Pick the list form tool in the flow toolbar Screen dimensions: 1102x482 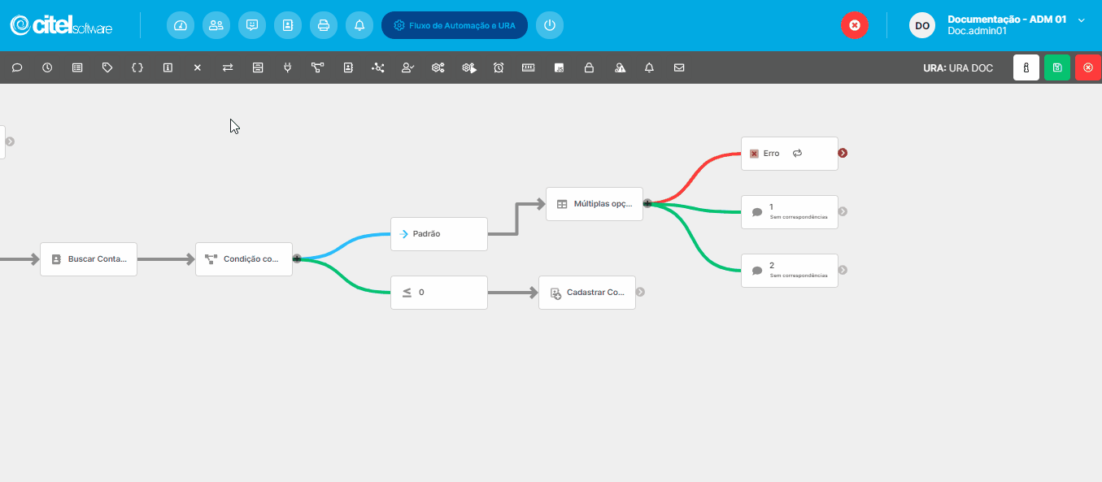click(x=77, y=68)
